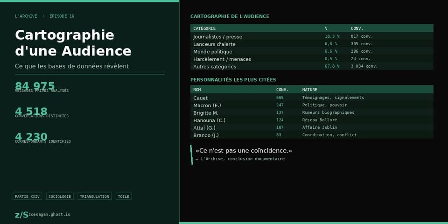This screenshot has height=224, width=448.
Task: Select the TRIANGULATION tag
Action: [94, 196]
